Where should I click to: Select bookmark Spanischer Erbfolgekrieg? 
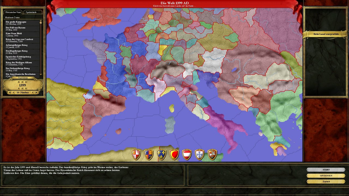22,58
